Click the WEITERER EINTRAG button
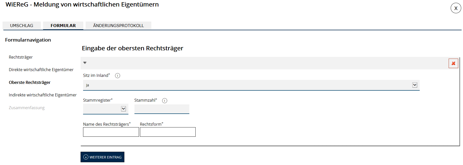Screen dimensions: 463x165 coord(102,157)
